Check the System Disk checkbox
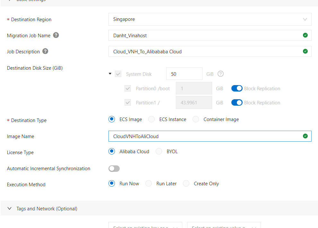The image size is (318, 228). [x=118, y=74]
